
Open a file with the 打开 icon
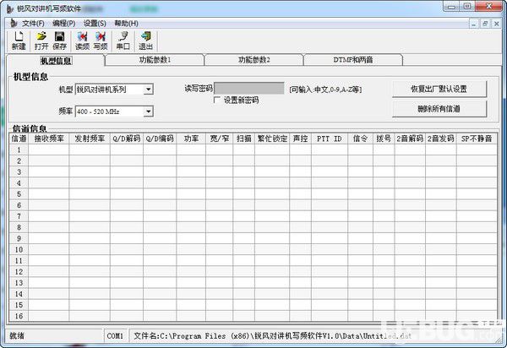pos(41,41)
